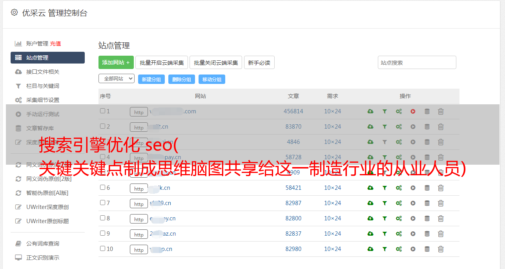505x269 pixels.
Task: Open the 新手必读 guide button
Action: (259, 62)
